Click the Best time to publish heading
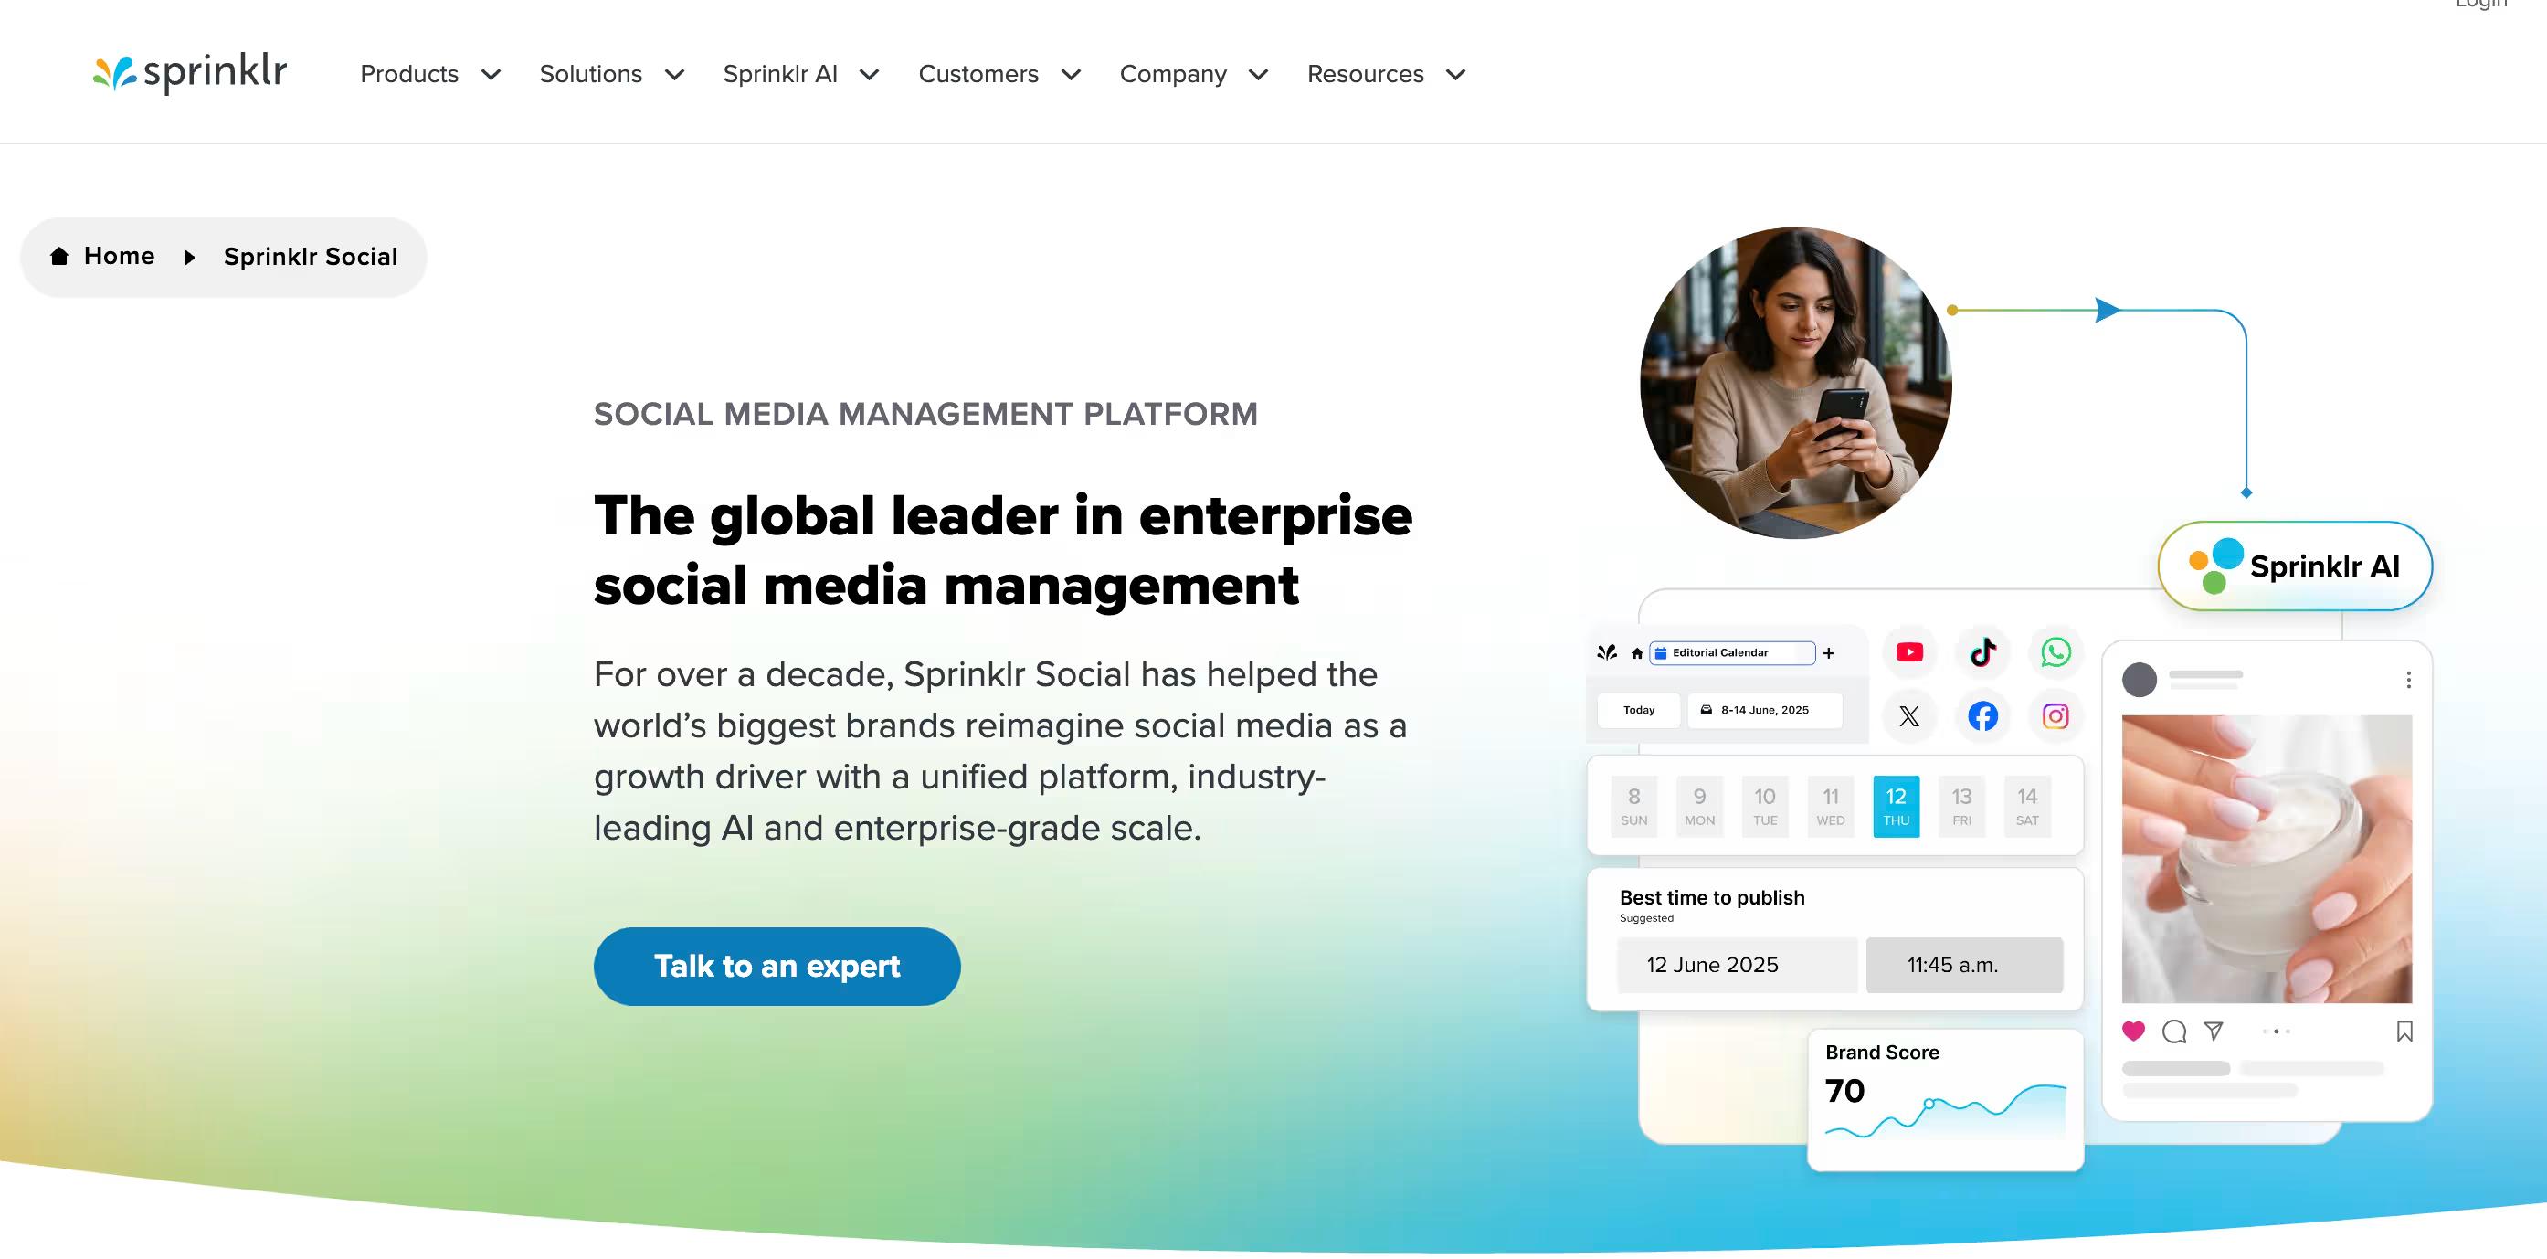The width and height of the screenshot is (2547, 1259). click(x=1711, y=897)
